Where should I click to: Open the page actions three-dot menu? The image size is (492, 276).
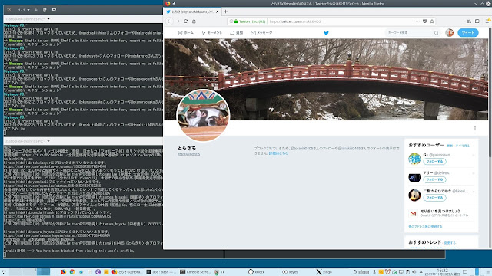tap(417, 21)
